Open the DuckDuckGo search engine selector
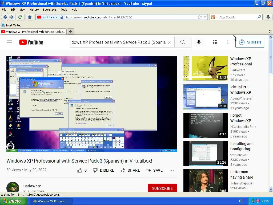This screenshot has height=205, width=273. [214, 17]
